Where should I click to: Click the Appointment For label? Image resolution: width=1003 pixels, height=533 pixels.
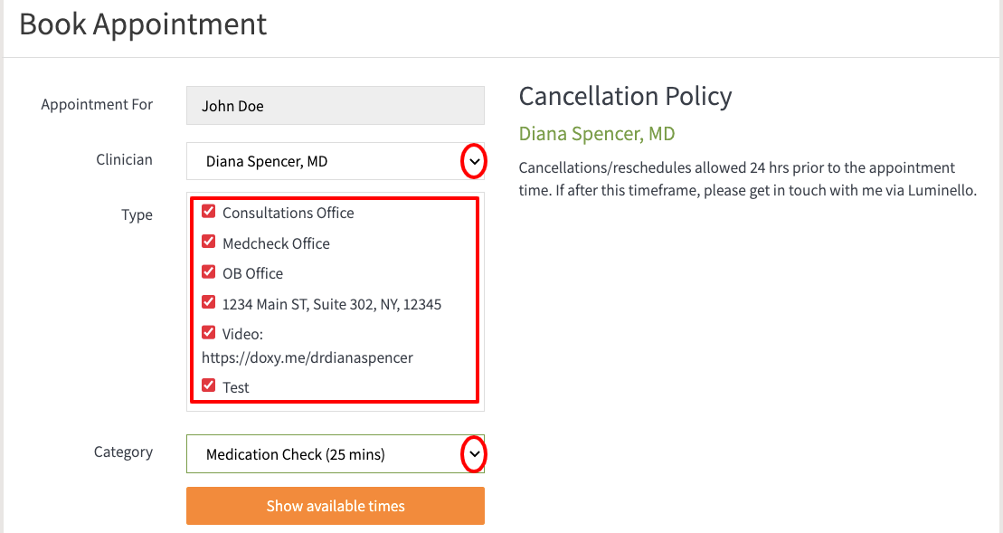point(98,104)
